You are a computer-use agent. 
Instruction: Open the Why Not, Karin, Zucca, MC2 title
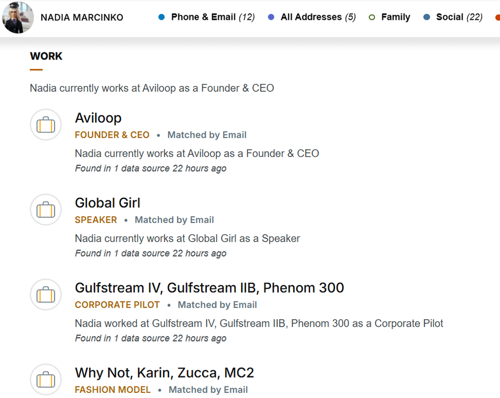click(164, 373)
